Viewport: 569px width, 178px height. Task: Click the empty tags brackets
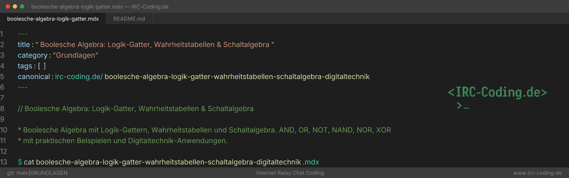(42, 66)
